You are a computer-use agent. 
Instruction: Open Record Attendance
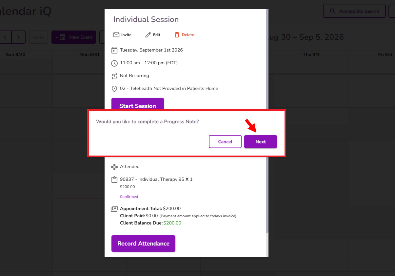pos(143,244)
